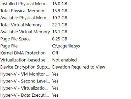Image resolution: width=131 pixels, height=99 pixels.
Task: Select the Total Physical Memory item
Action: click(x=65, y=11)
